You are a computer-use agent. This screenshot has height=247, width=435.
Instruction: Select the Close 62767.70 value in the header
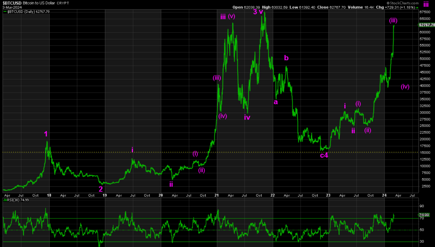(331, 7)
